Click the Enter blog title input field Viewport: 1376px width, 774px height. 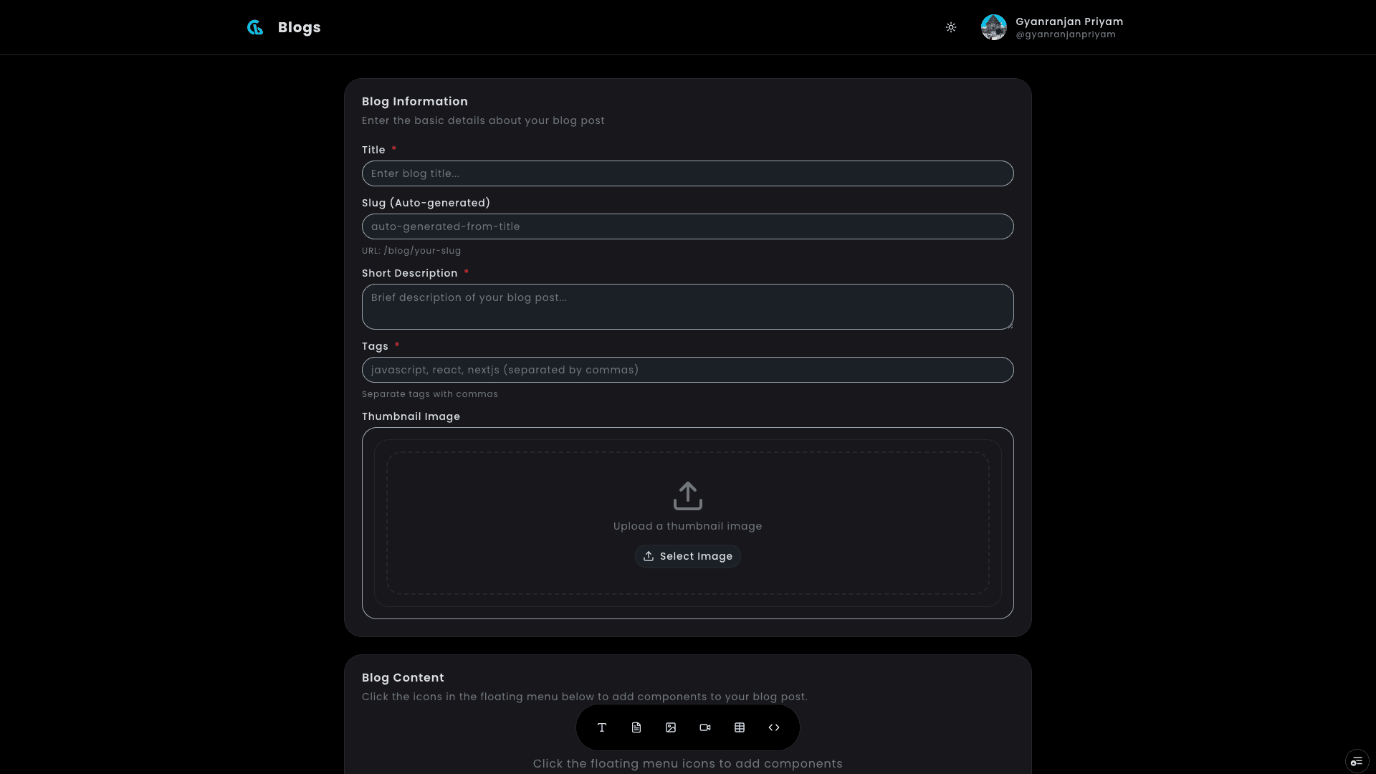point(687,173)
